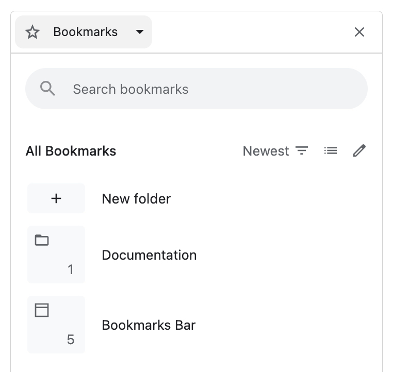Focus the Search bookmarks field
Viewport: 393px width, 372px height.
[x=196, y=89]
